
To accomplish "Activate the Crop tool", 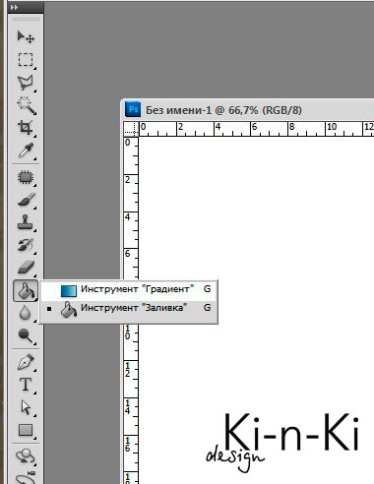I will coord(26,127).
